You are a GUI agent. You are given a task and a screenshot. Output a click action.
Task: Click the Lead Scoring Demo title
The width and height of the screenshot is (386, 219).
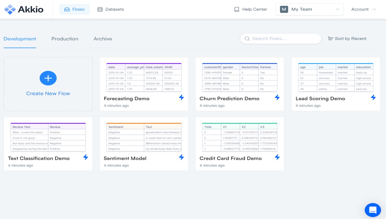[320, 99]
